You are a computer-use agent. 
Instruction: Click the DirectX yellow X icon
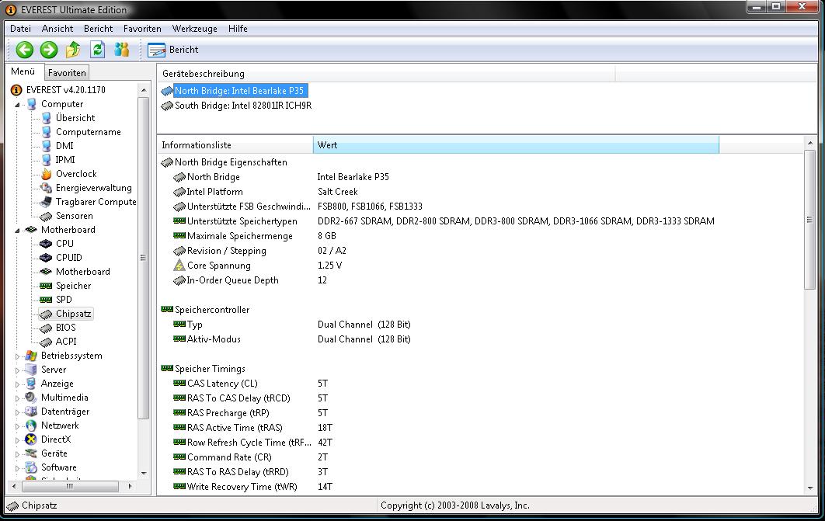(x=32, y=439)
